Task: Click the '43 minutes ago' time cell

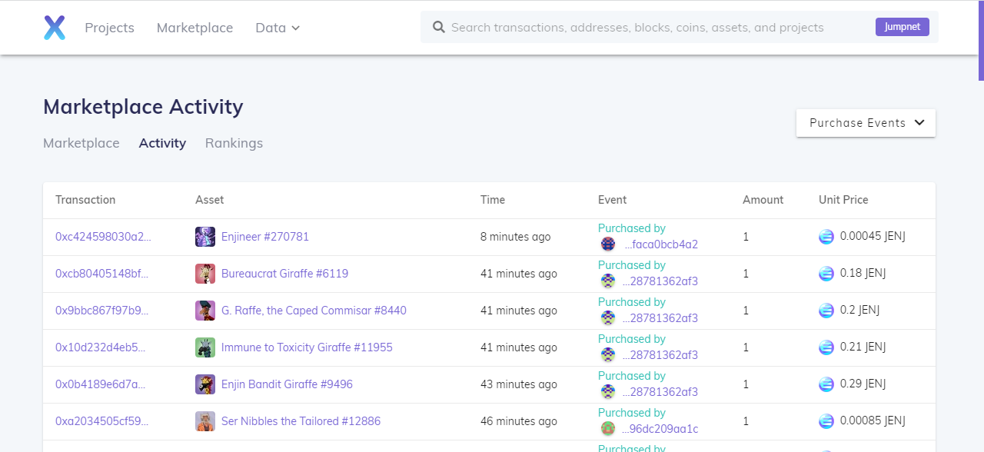Action: (519, 384)
